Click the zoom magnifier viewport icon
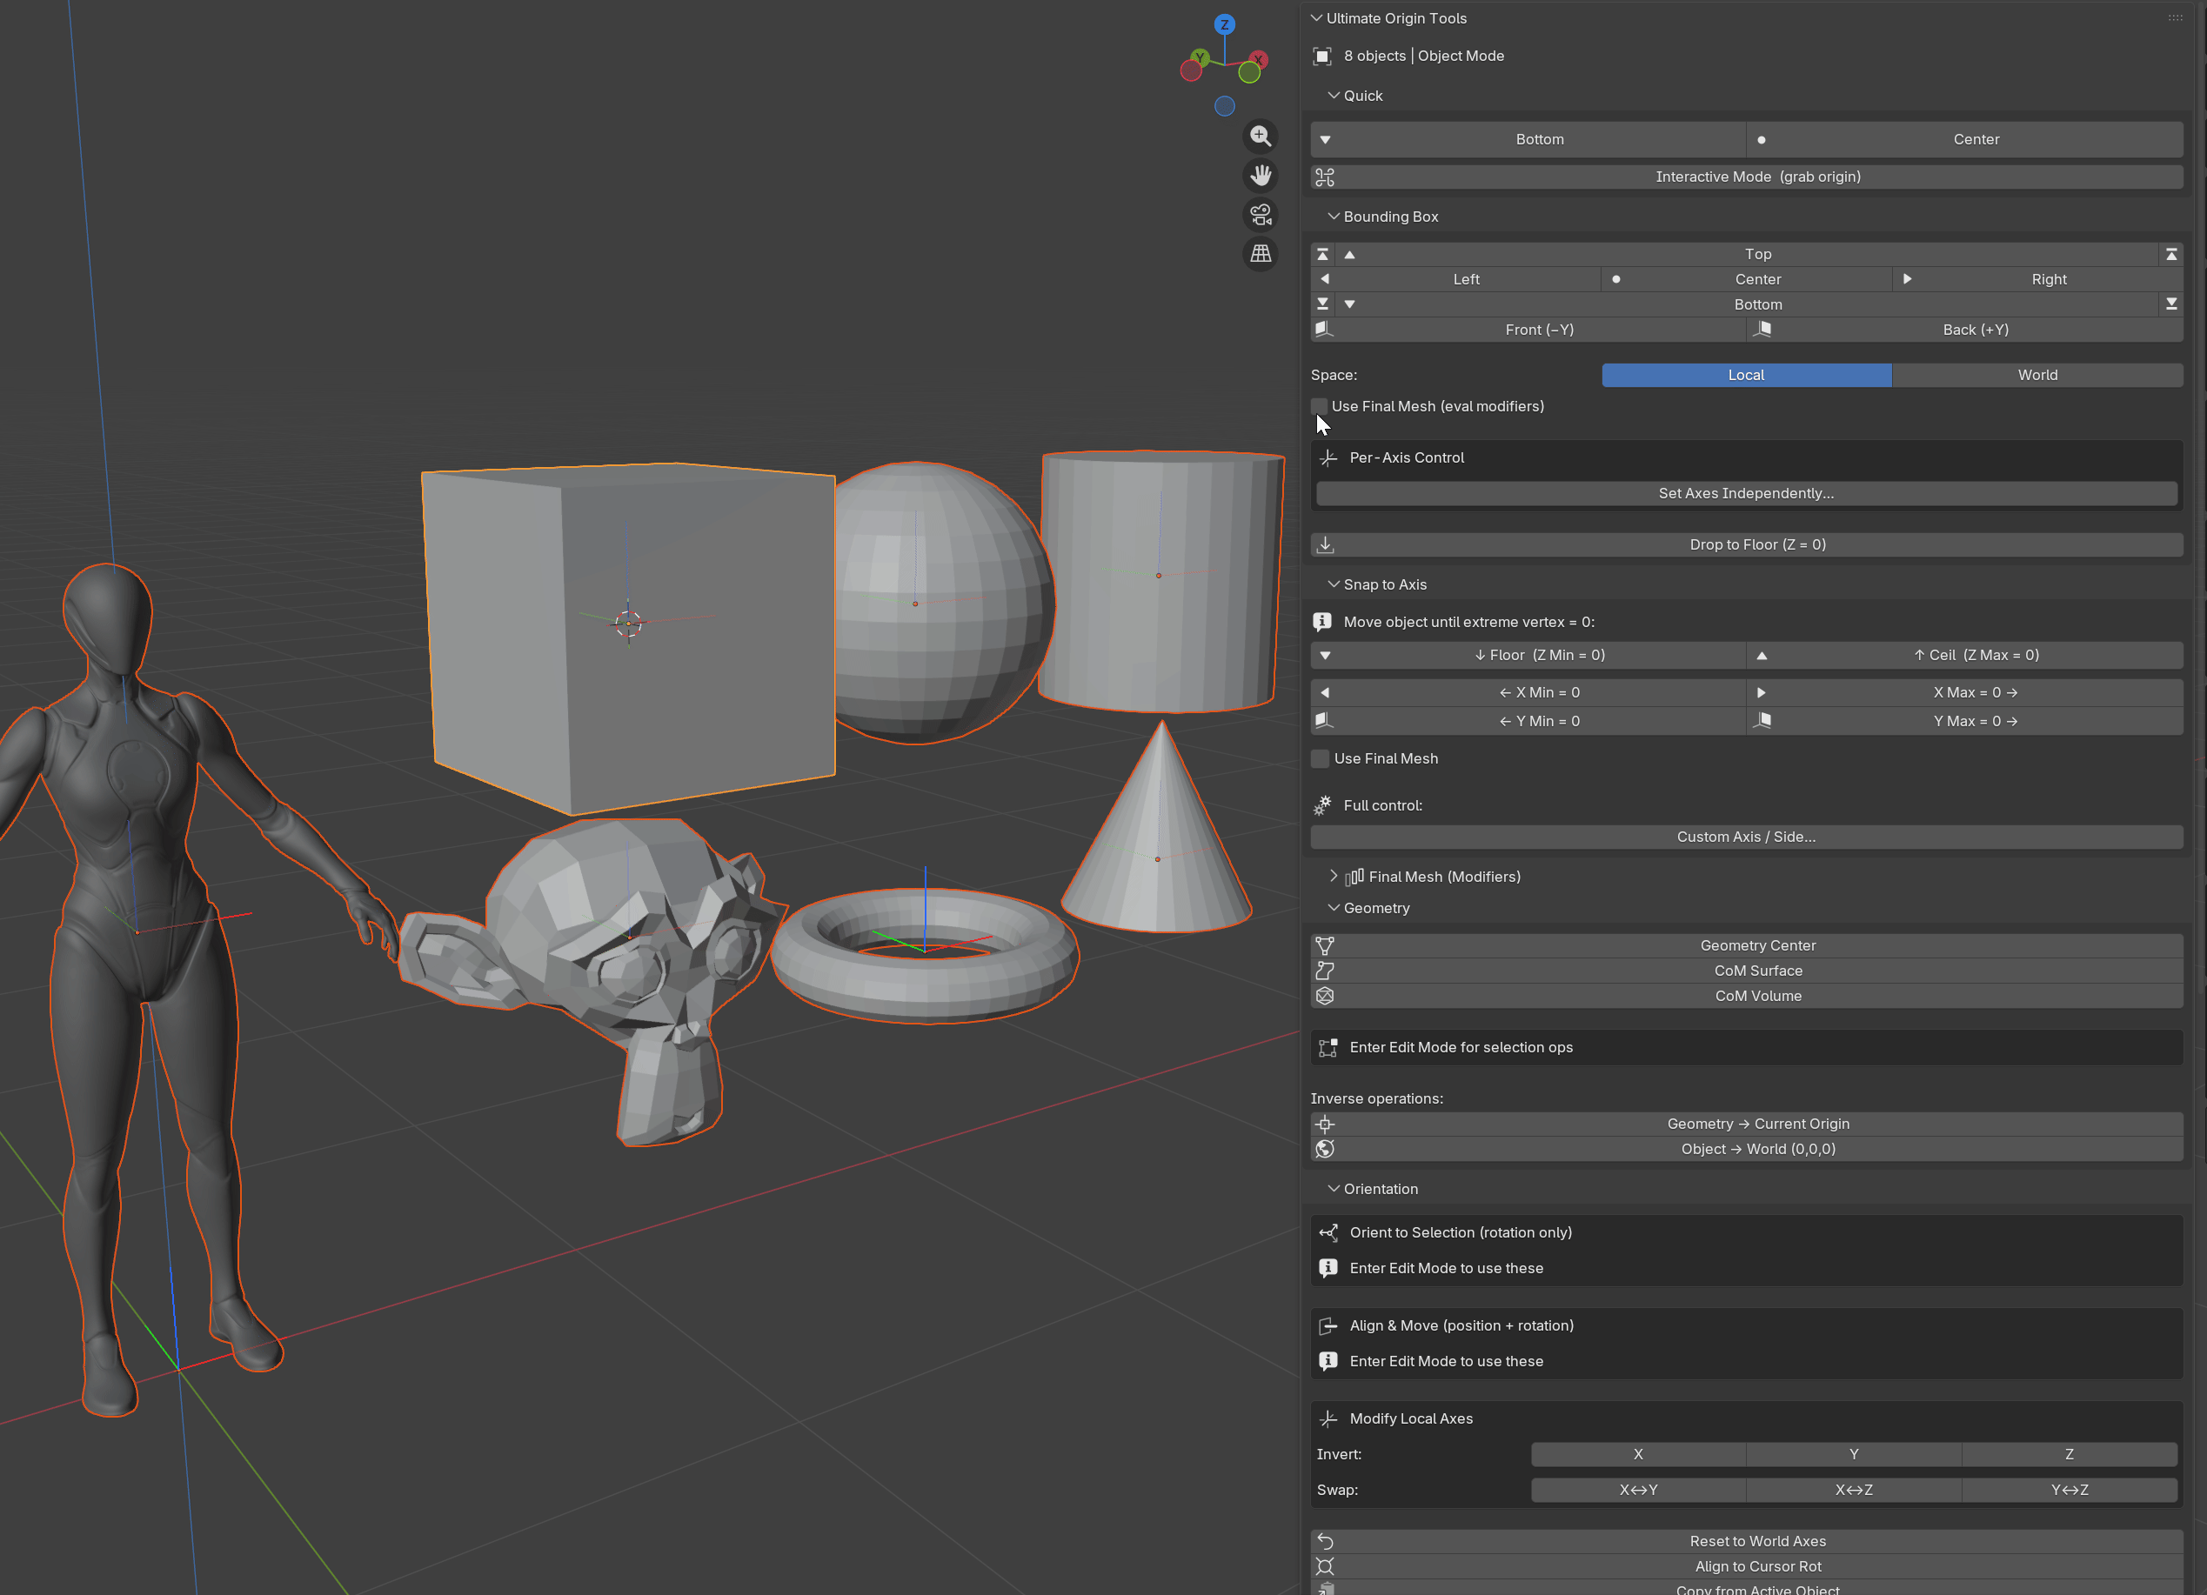Image resolution: width=2207 pixels, height=1595 pixels. pos(1261,137)
